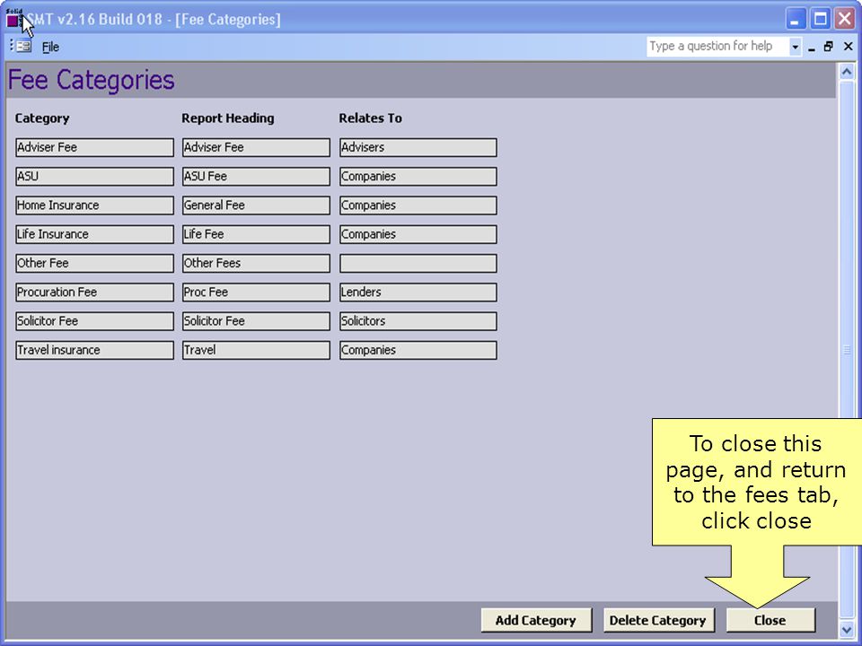Click the Add Category button
This screenshot has height=646, width=862.
[536, 620]
